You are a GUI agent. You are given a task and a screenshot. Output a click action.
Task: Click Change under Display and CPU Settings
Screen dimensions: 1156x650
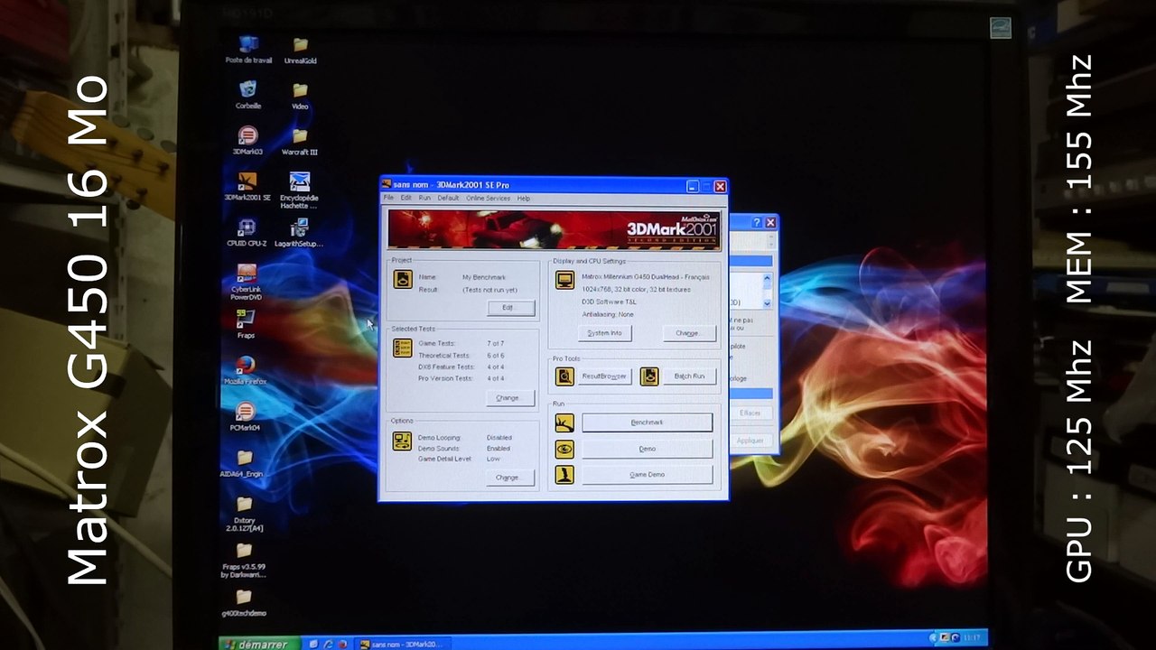[x=690, y=333]
